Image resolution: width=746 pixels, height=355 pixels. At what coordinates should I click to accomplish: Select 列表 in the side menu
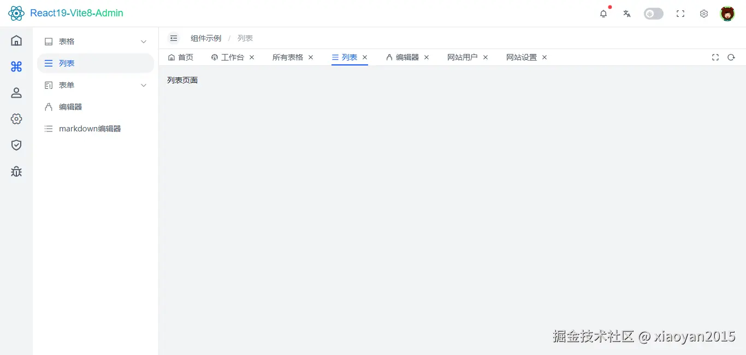pos(96,63)
